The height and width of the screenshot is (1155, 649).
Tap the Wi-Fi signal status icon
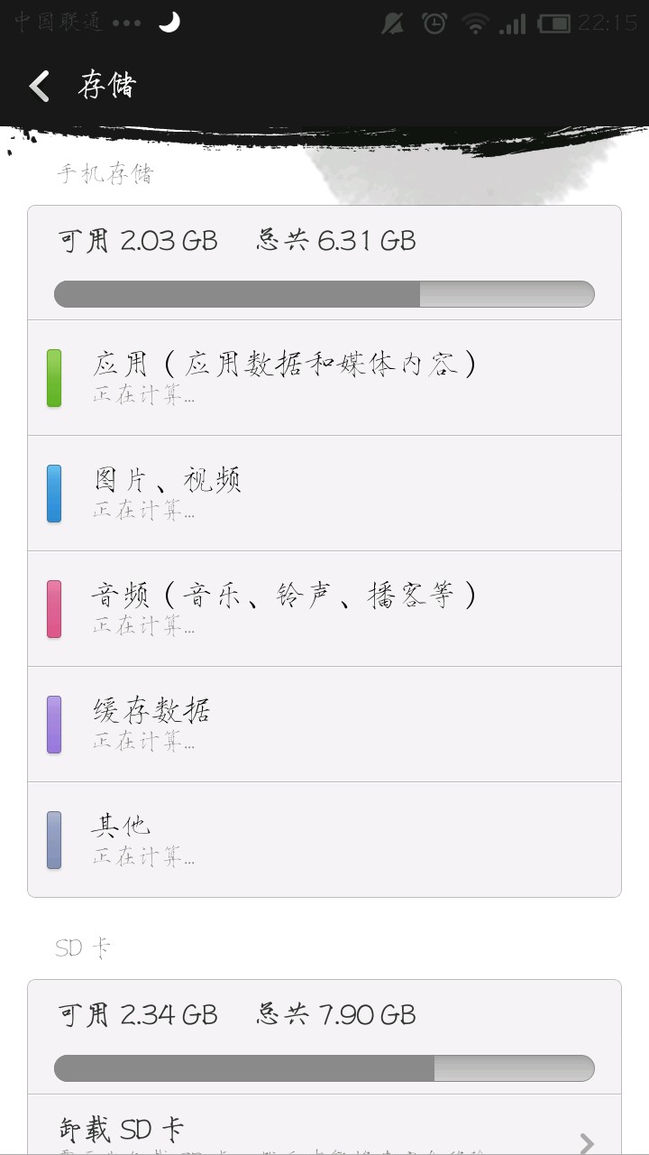point(475,24)
